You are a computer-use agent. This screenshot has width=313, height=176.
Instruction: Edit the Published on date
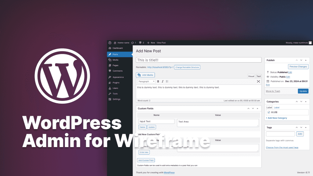point(268,85)
